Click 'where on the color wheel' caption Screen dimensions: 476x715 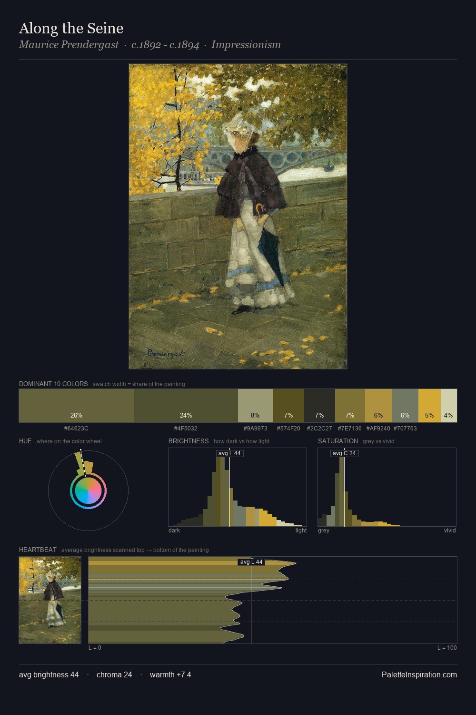coord(69,441)
